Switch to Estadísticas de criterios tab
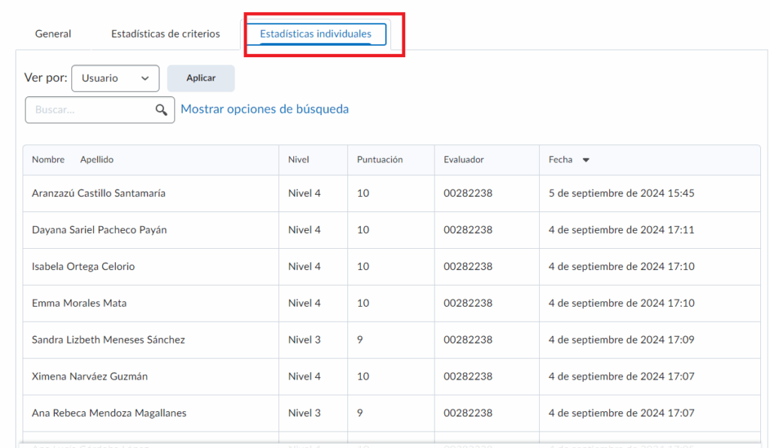 click(x=165, y=34)
